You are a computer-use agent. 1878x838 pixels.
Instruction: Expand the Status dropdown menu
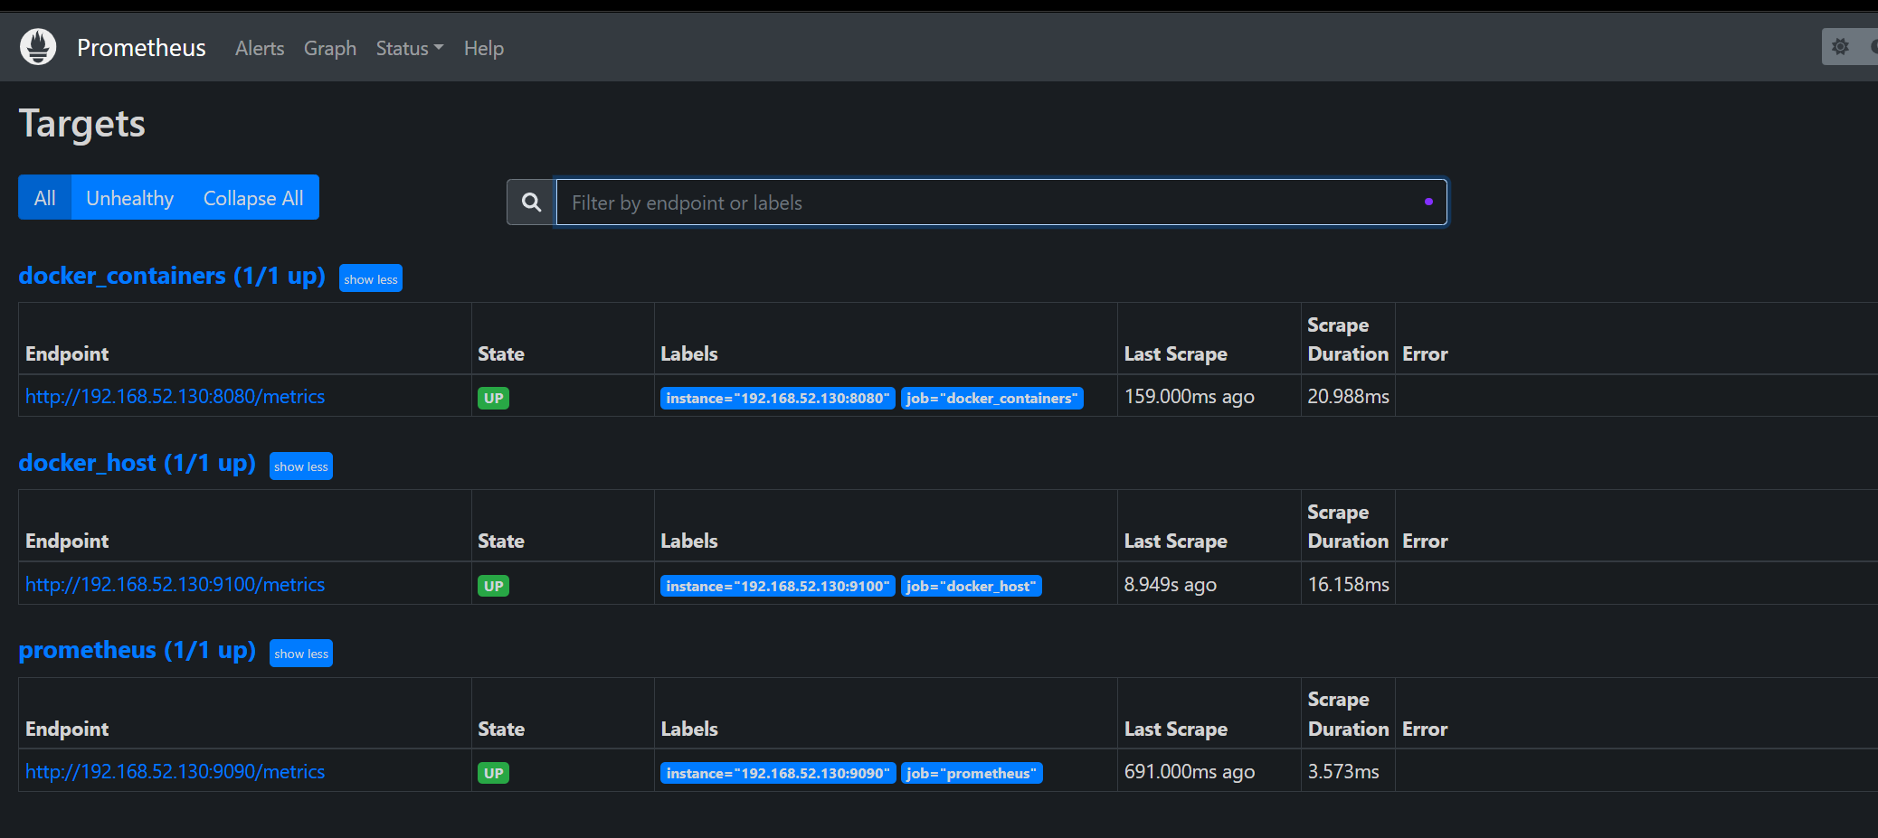point(410,49)
